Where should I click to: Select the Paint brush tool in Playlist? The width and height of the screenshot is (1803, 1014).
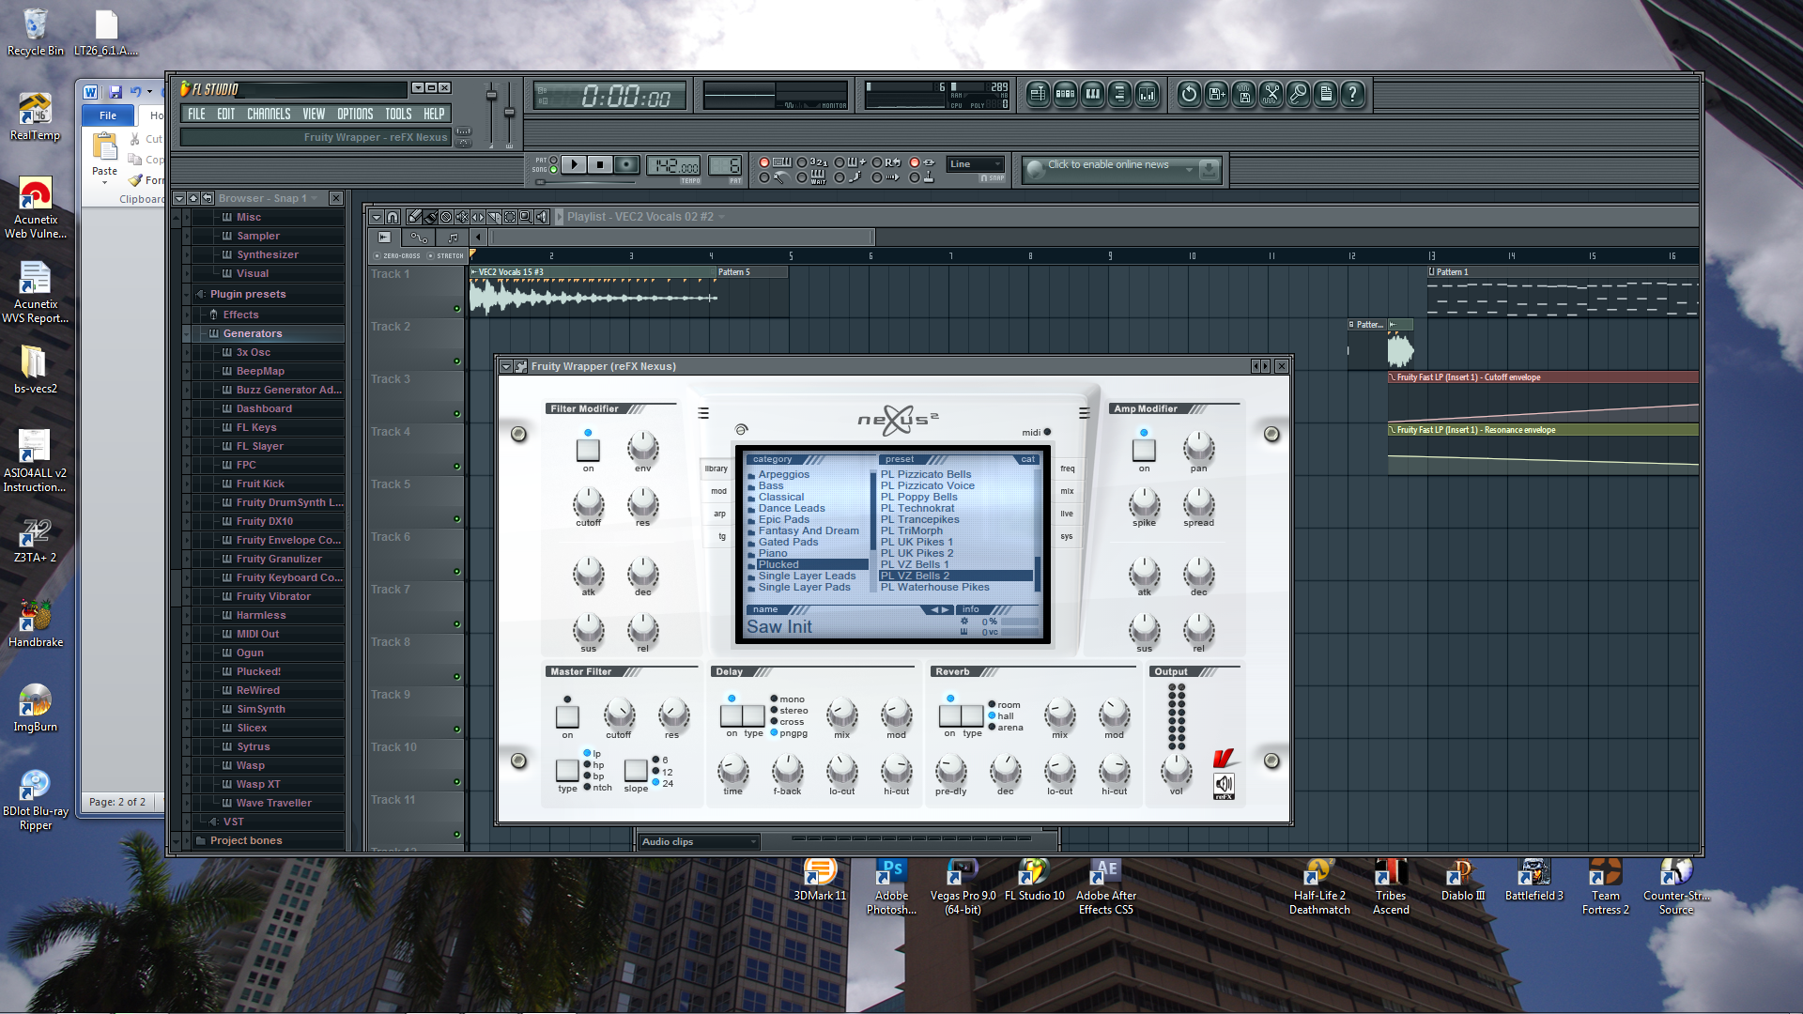tap(430, 217)
